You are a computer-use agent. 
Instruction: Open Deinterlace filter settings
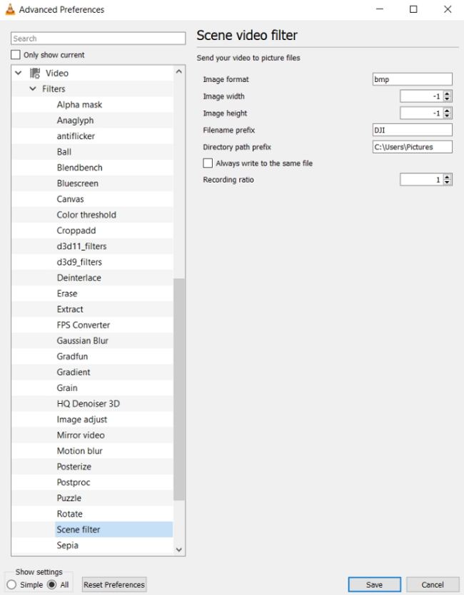click(x=79, y=278)
